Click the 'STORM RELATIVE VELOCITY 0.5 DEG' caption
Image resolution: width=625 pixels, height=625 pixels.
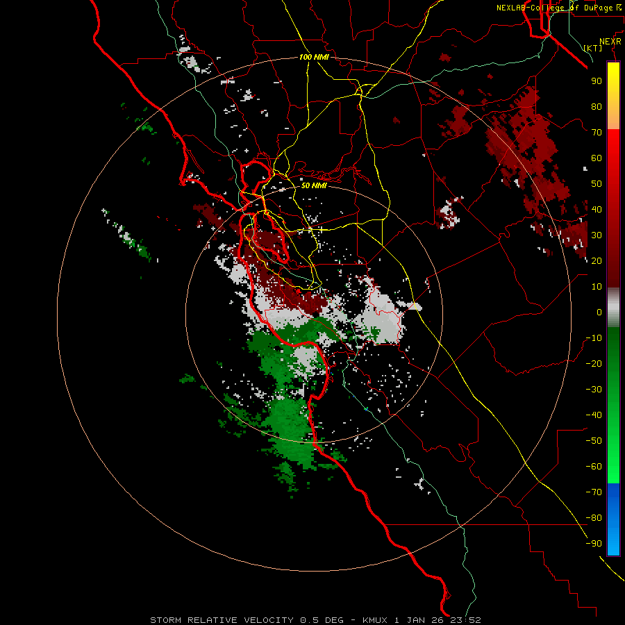pos(247,620)
